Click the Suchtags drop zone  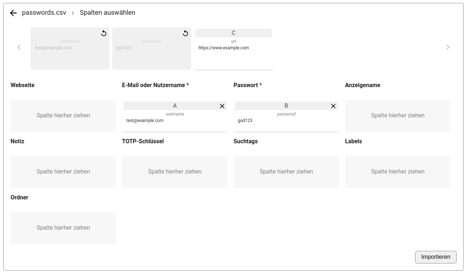click(286, 172)
